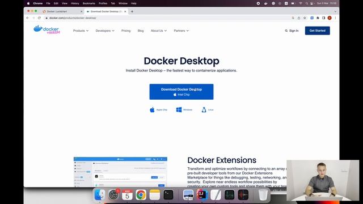Open IntelliJ IDEA in the Dock
The width and height of the screenshot is (363, 204).
202,195
